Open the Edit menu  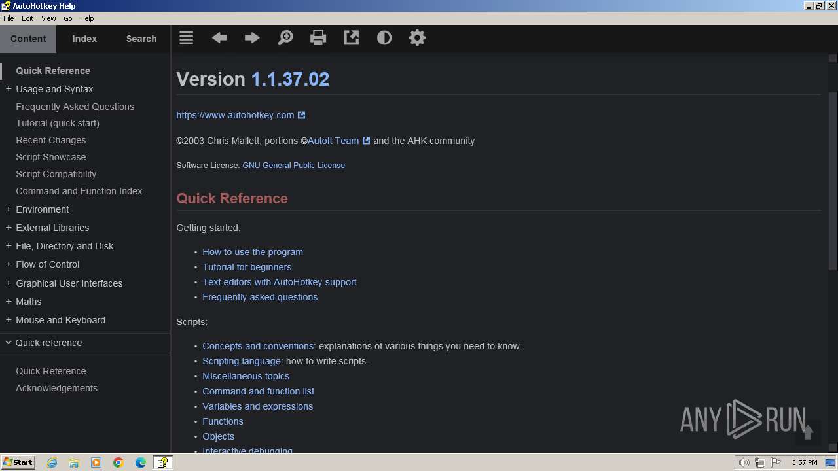27,18
